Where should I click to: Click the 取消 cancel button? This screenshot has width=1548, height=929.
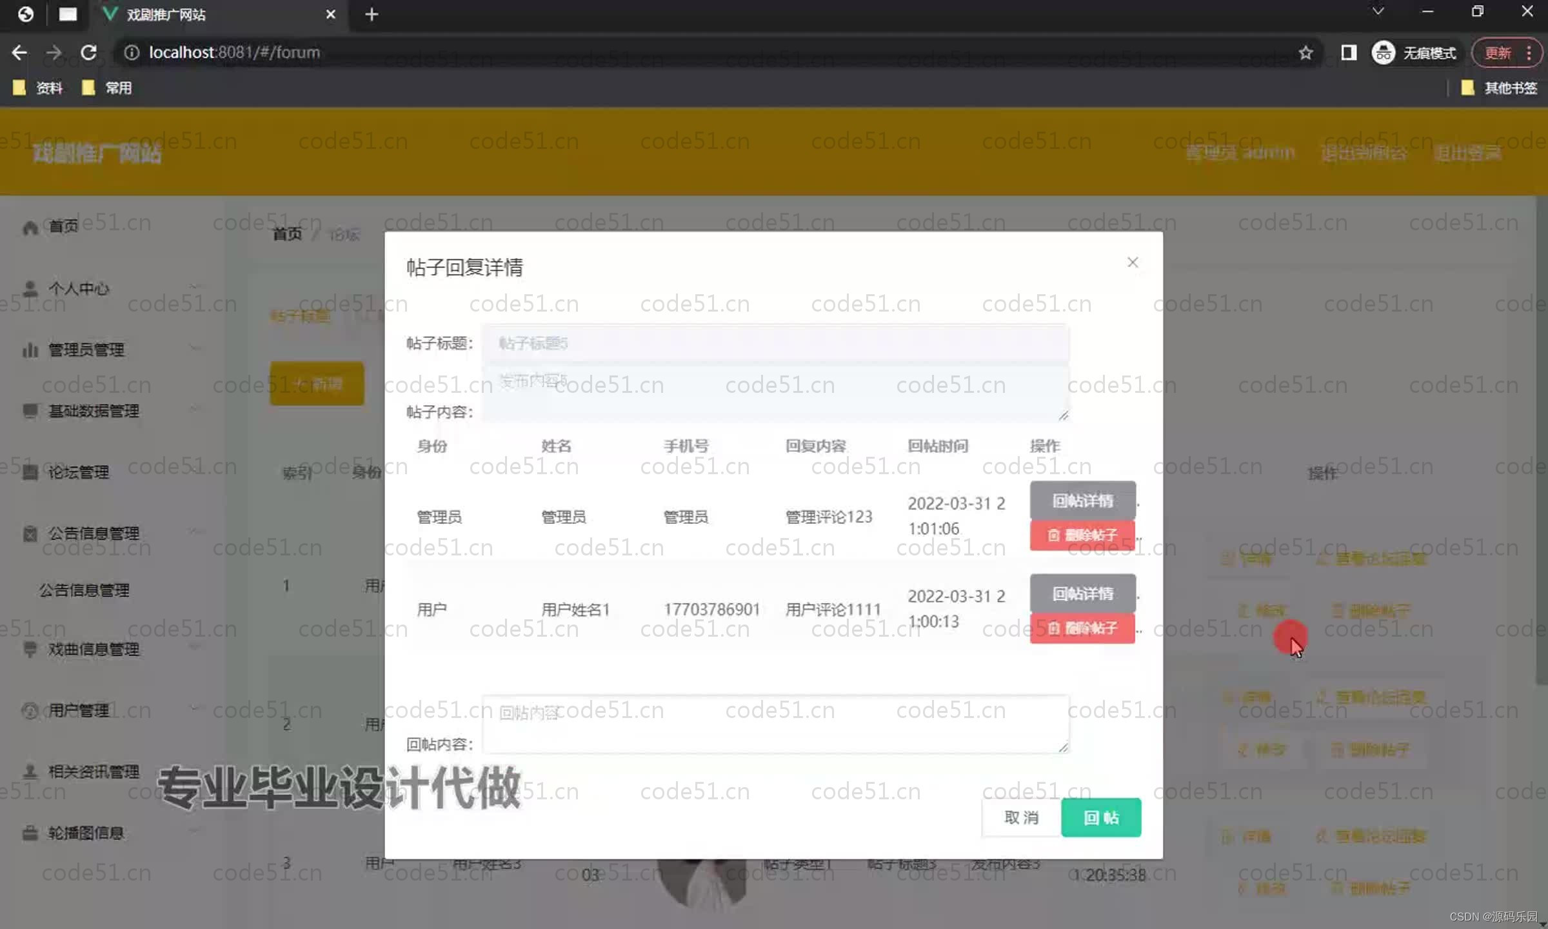tap(1021, 817)
